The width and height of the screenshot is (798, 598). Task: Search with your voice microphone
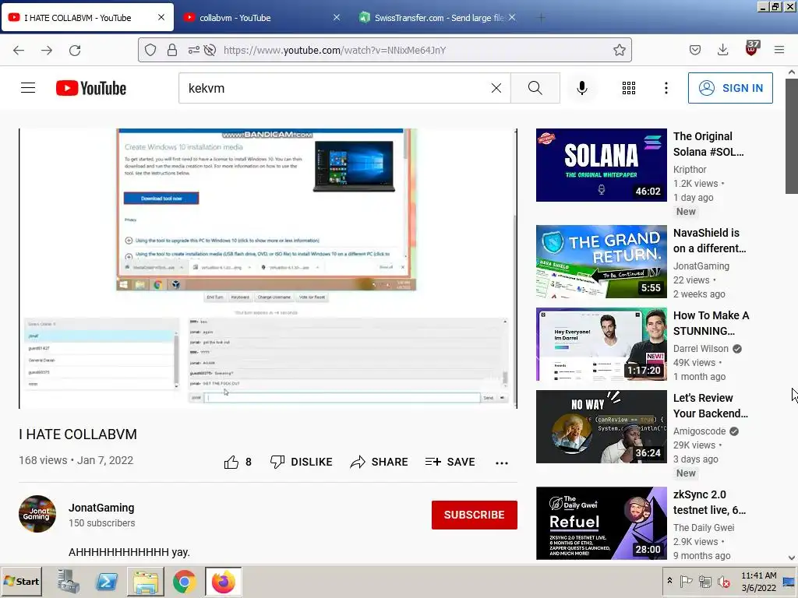581,88
